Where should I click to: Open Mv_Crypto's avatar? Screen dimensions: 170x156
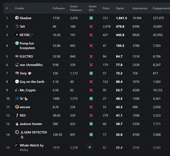(x=17, y=90)
